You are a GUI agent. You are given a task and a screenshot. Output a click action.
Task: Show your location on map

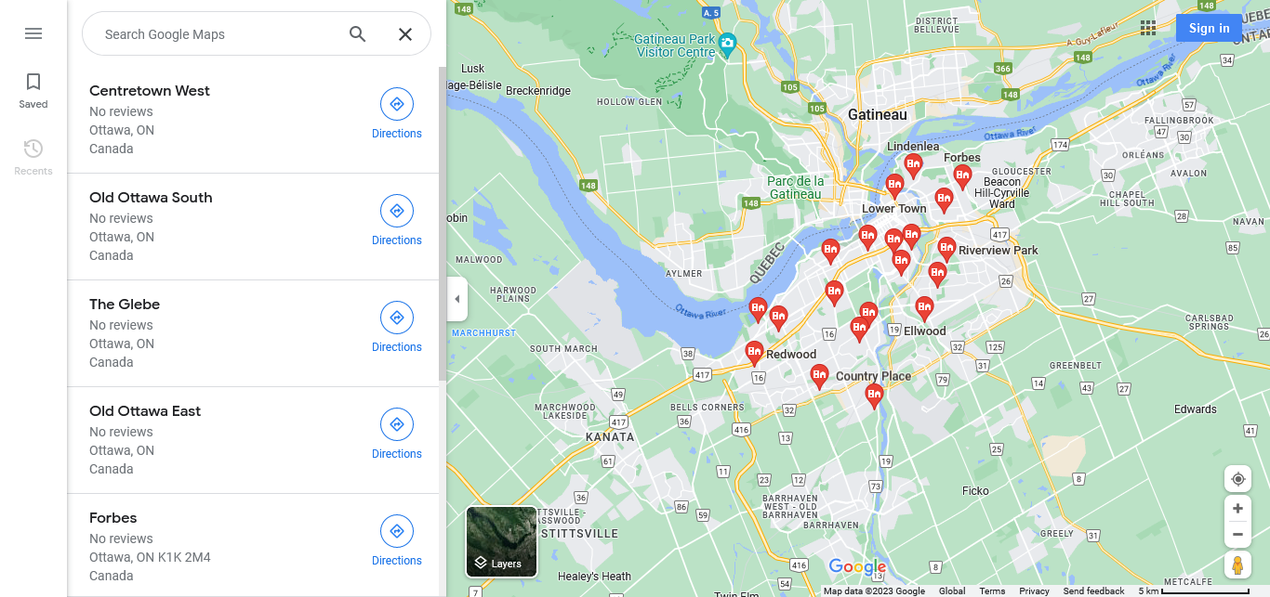(1237, 479)
